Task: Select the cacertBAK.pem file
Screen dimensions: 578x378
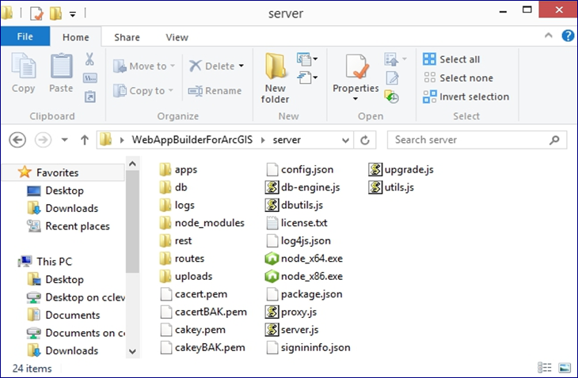Action: coord(203,312)
